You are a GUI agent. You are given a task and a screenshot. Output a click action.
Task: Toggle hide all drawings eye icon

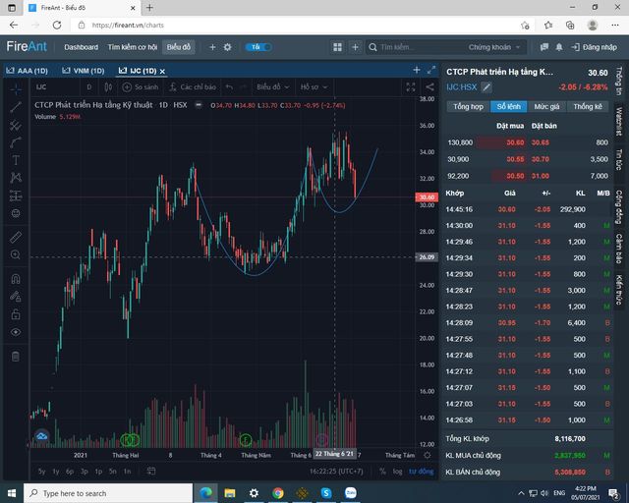[x=16, y=332]
